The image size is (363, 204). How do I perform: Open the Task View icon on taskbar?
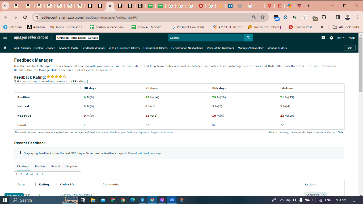pos(83,200)
